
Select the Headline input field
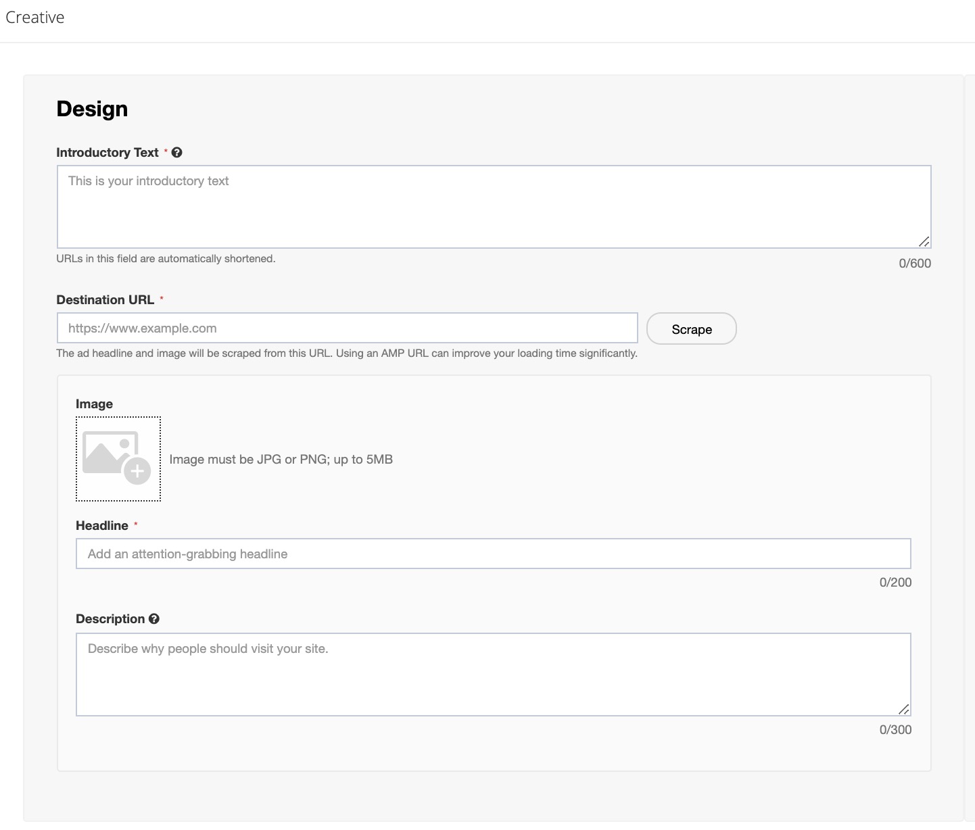[x=493, y=554]
